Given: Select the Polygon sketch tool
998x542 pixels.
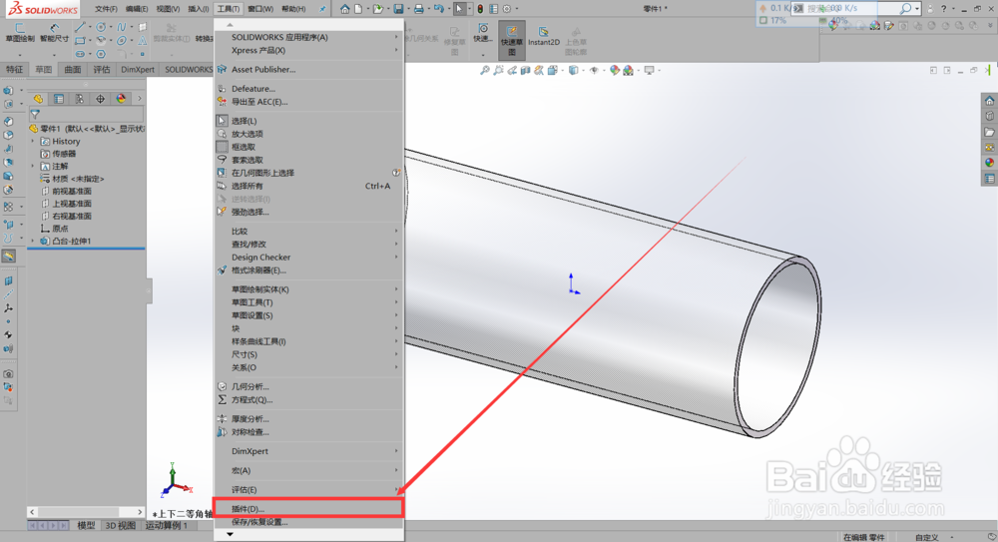Looking at the screenshot, I should 101,54.
